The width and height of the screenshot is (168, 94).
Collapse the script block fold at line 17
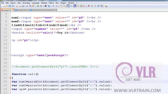pos(10,55)
